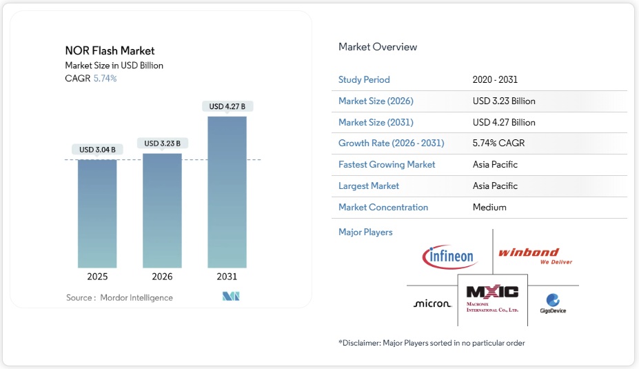Select the GigaDevice logo

coord(553,303)
